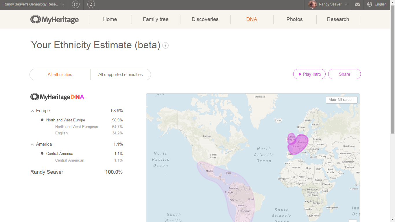395x222 pixels.
Task: Switch to All supported ethnicities
Action: click(x=120, y=75)
